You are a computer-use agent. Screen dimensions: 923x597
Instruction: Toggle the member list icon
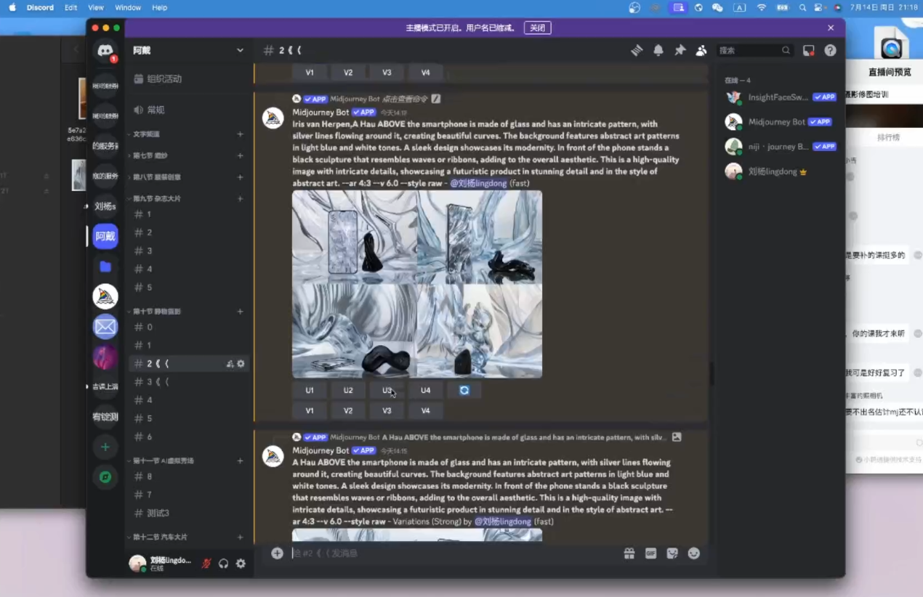coord(701,50)
